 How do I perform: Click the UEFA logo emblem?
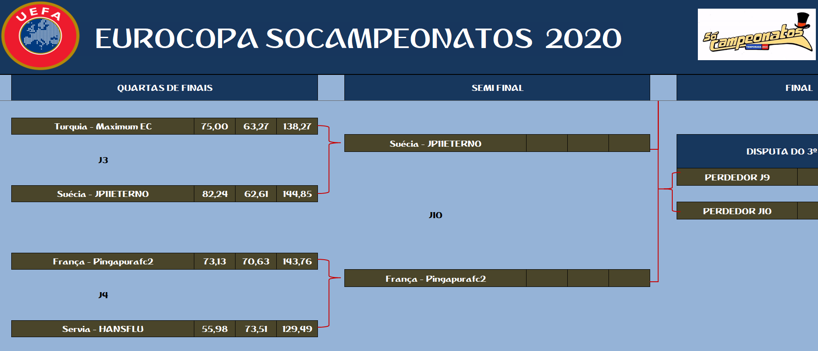tap(40, 36)
